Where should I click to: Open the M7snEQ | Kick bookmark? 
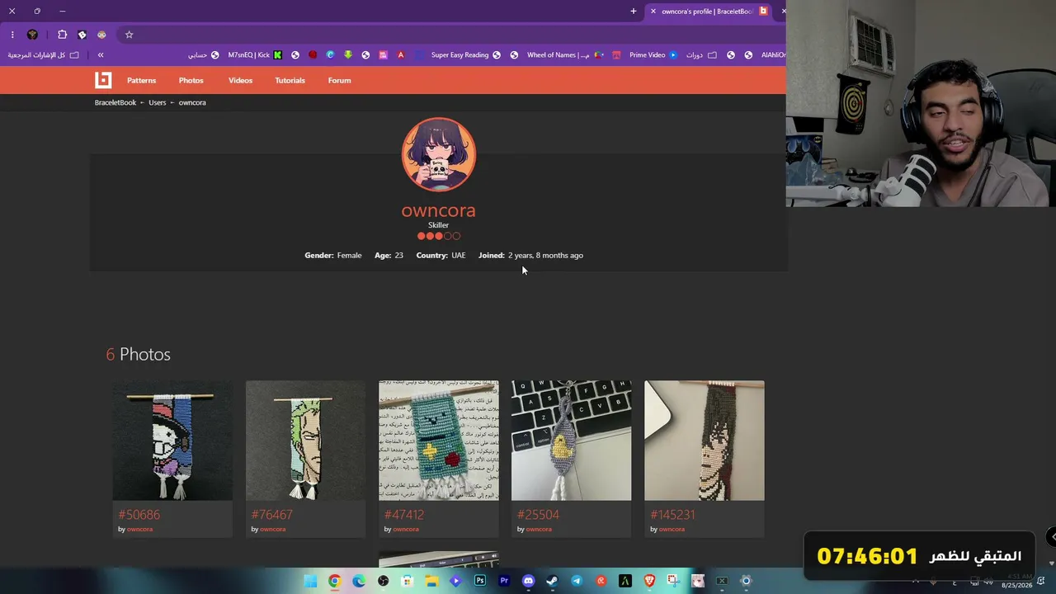click(255, 55)
